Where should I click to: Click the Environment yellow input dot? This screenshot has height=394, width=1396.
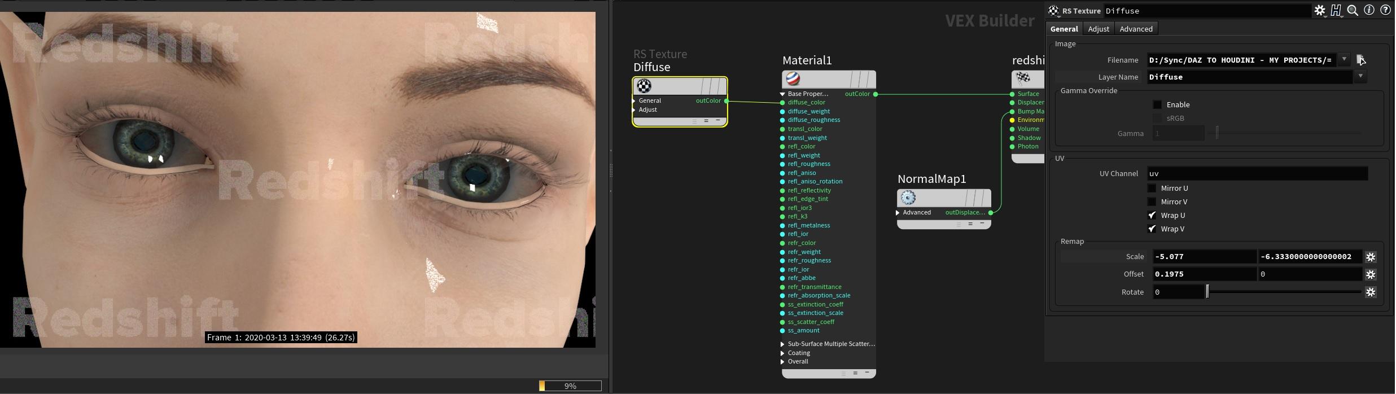click(x=1012, y=120)
